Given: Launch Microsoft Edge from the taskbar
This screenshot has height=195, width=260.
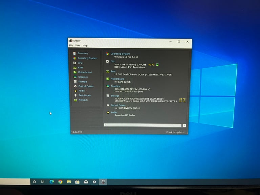Looking at the screenshot, I should [52, 182].
